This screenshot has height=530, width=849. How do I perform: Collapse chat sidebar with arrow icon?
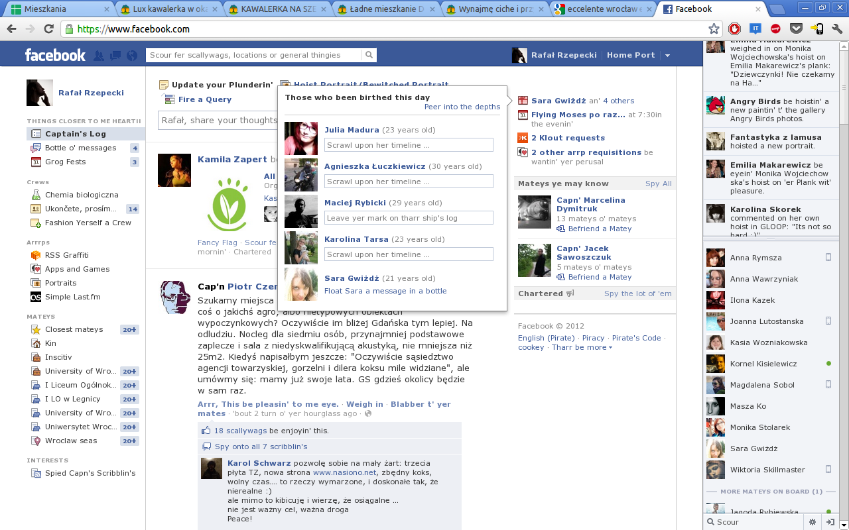click(x=829, y=522)
